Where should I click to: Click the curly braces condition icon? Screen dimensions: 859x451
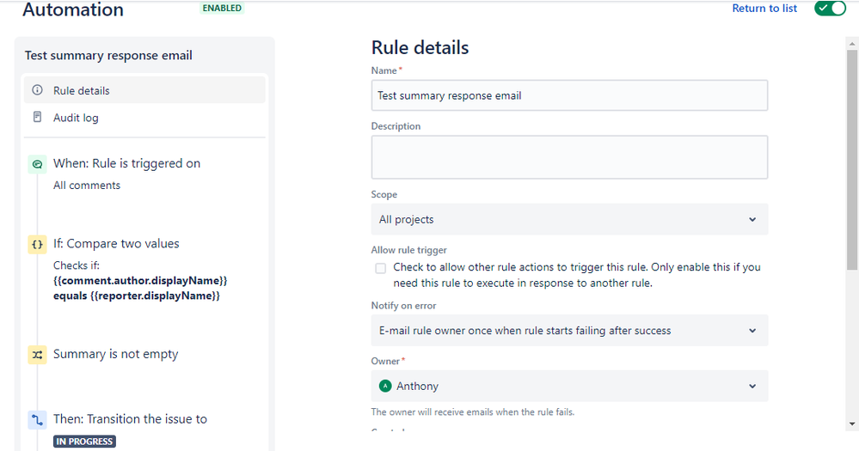(x=37, y=244)
